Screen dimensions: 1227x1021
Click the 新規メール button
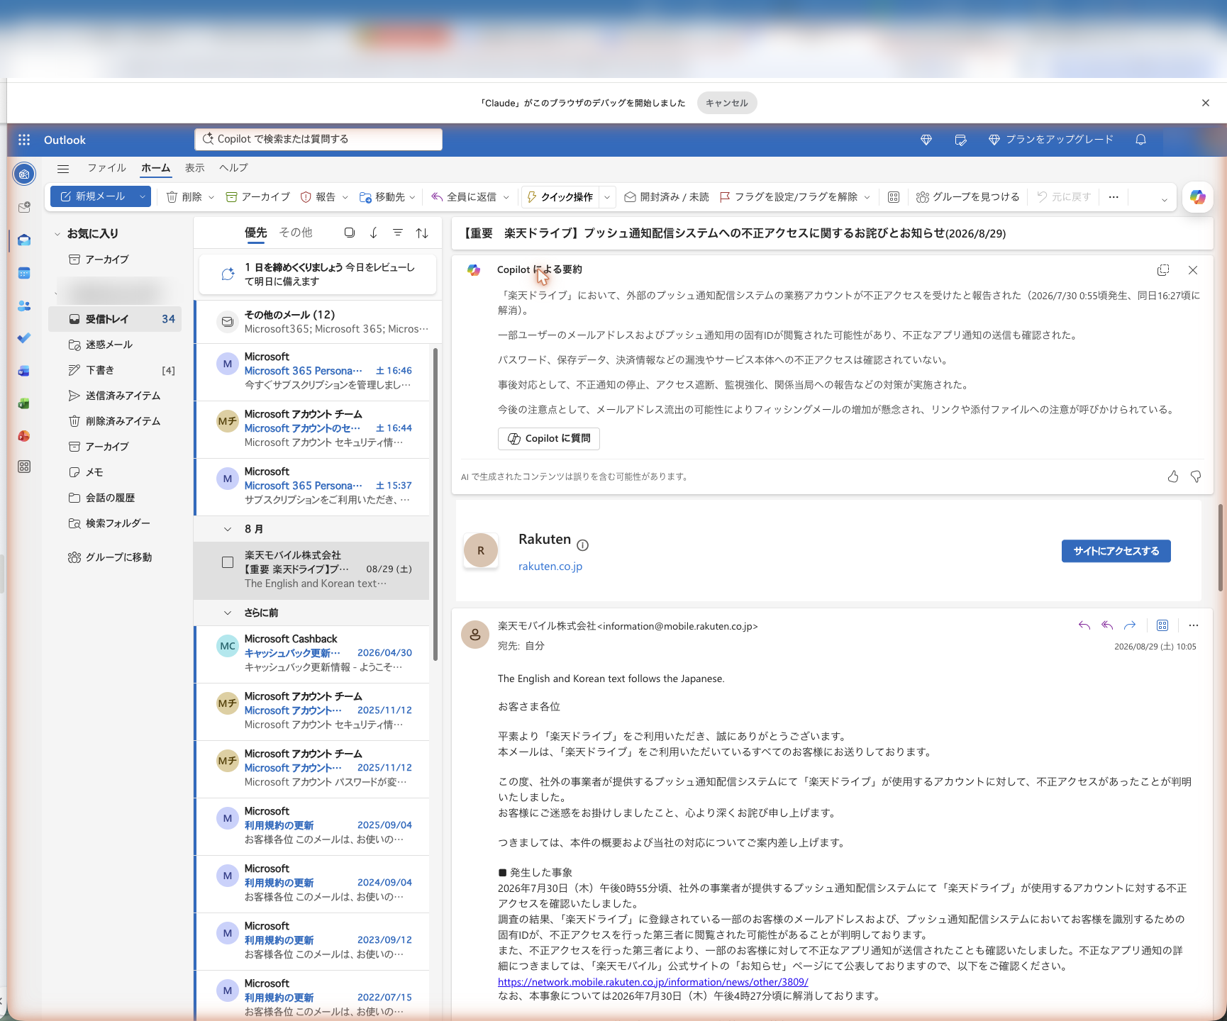point(93,197)
